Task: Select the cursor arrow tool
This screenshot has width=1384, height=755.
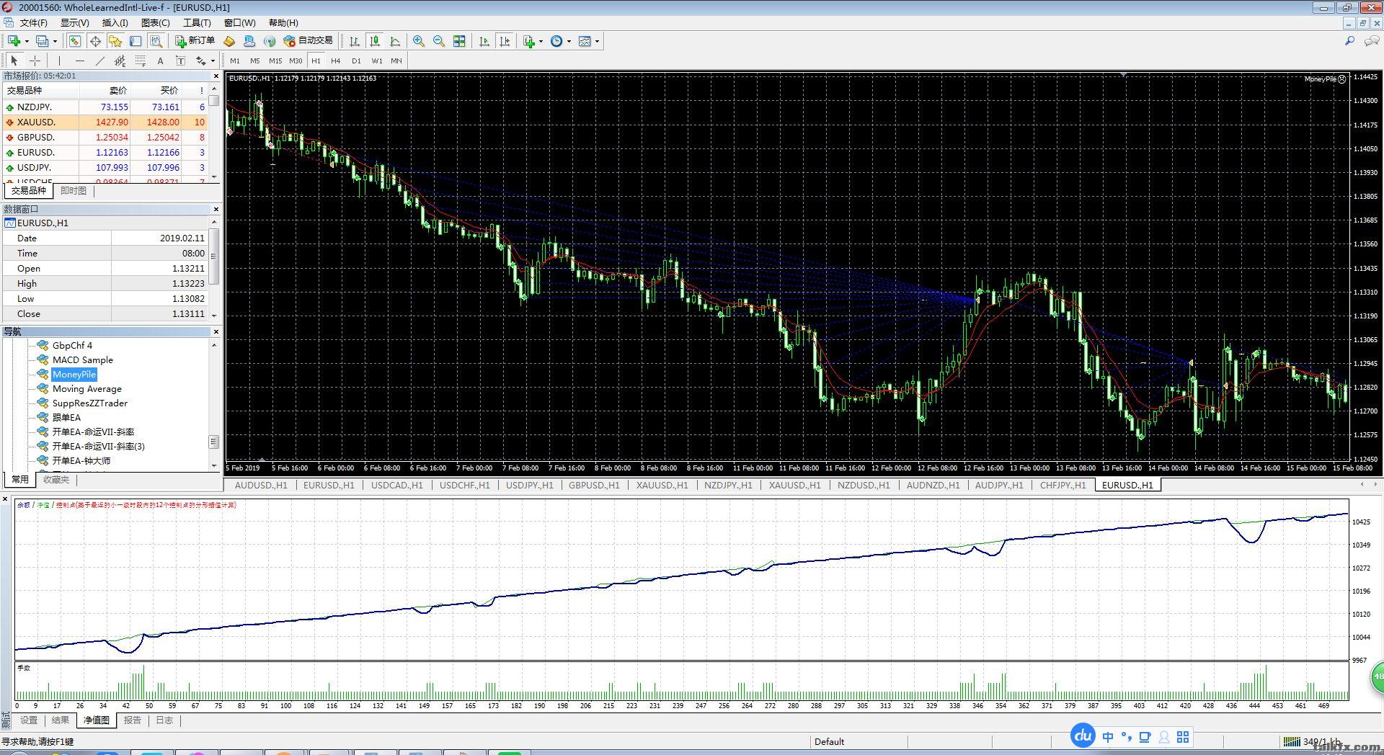Action: click(14, 61)
